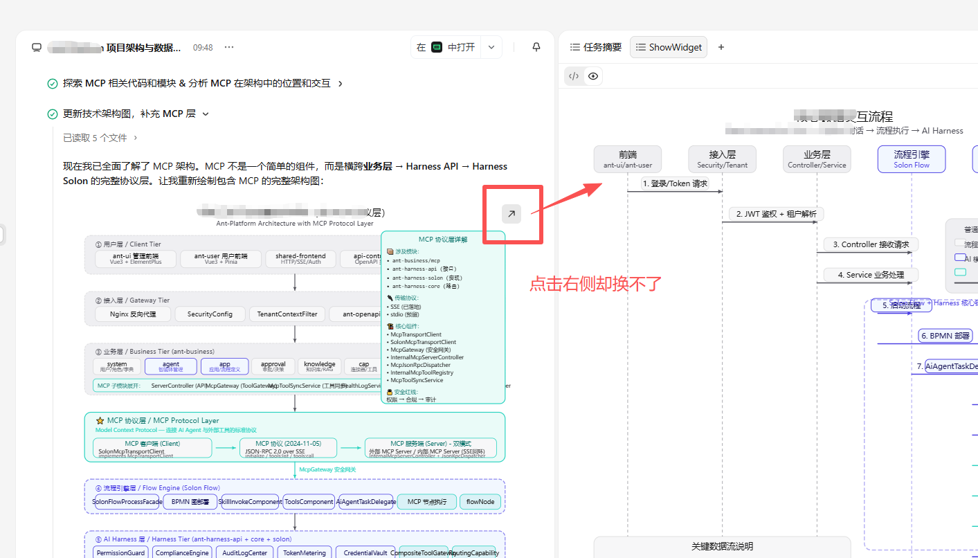Click the 2. JWT 鉴权 + 租户解析 step label

click(x=777, y=214)
